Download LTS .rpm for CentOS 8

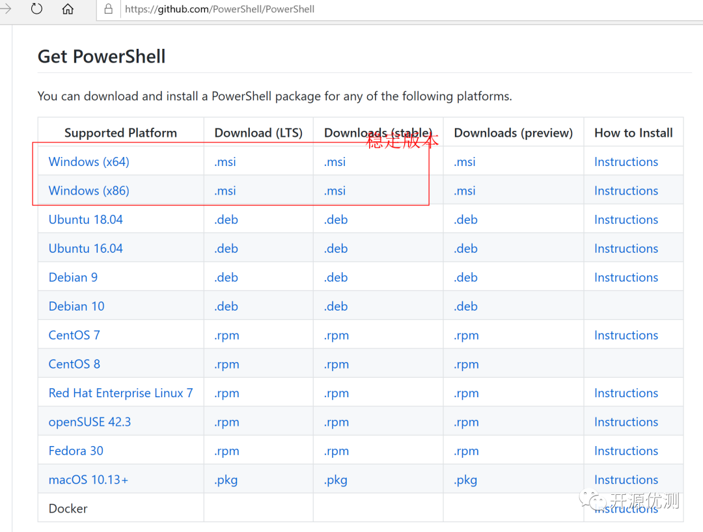point(227,365)
